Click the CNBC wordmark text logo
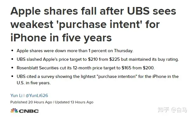The image size is (192, 118). tap(29, 111)
